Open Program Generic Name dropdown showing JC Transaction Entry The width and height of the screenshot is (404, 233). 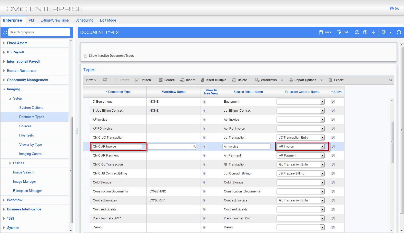click(322, 138)
